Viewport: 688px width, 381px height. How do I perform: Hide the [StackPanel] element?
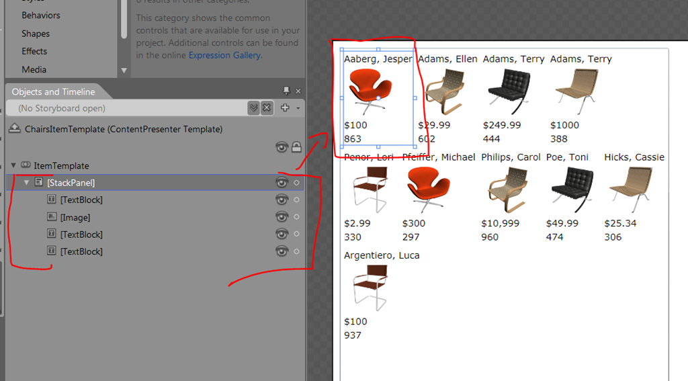click(282, 183)
